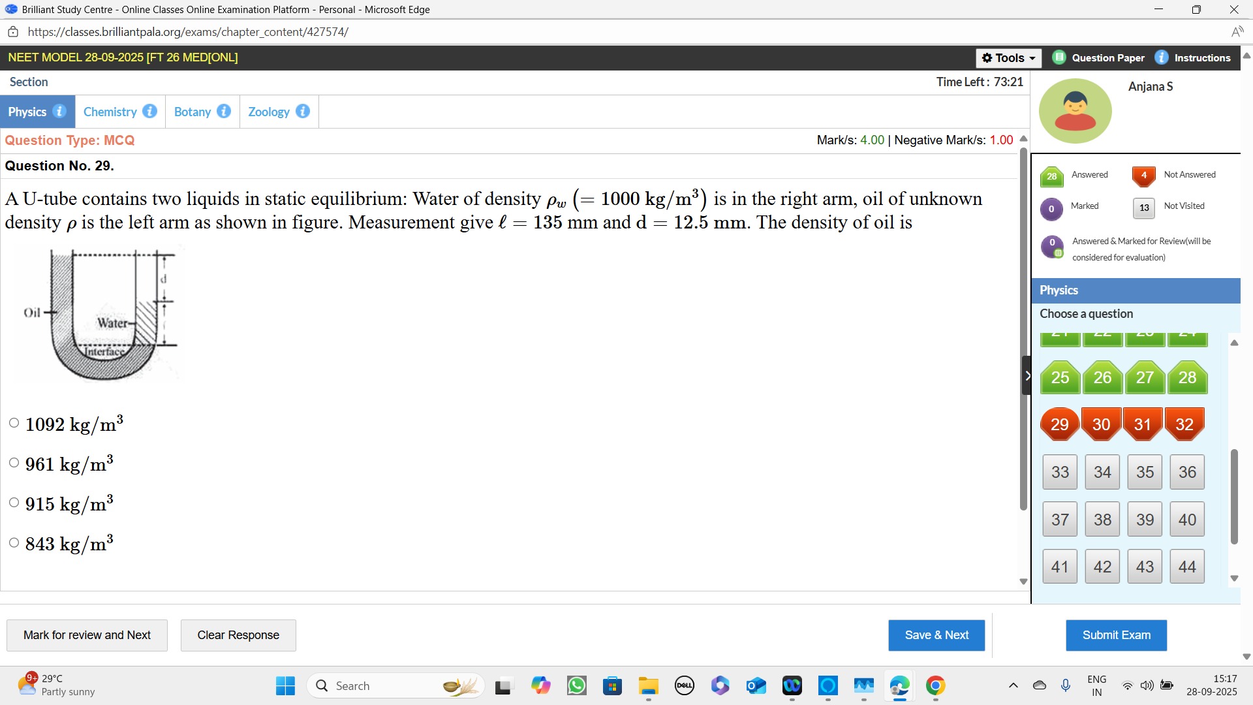
Task: Click the Physics section info icon
Action: [x=59, y=111]
